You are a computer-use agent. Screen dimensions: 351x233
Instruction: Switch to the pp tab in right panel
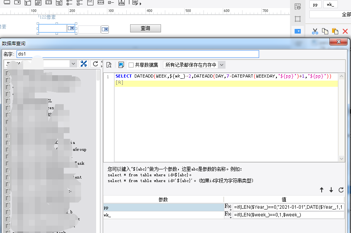click(315, 5)
